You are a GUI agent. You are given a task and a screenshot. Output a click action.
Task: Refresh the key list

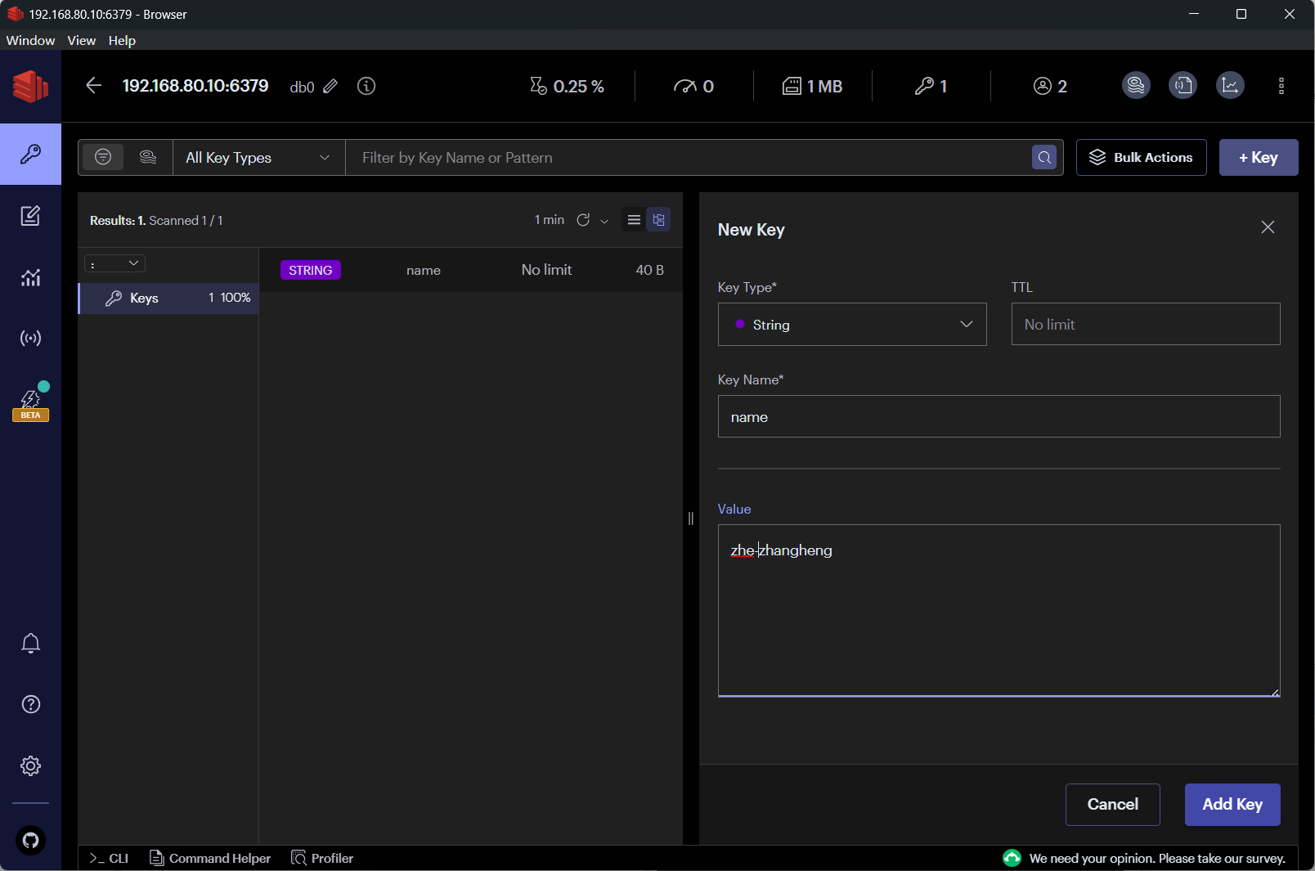(x=583, y=220)
